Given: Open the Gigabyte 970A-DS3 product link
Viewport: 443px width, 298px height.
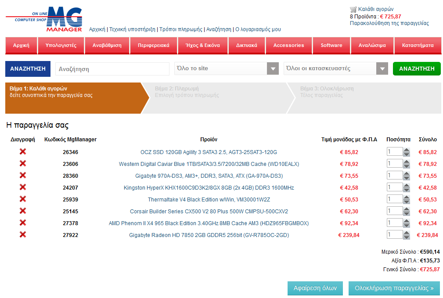Looking at the screenshot, I should [x=209, y=176].
